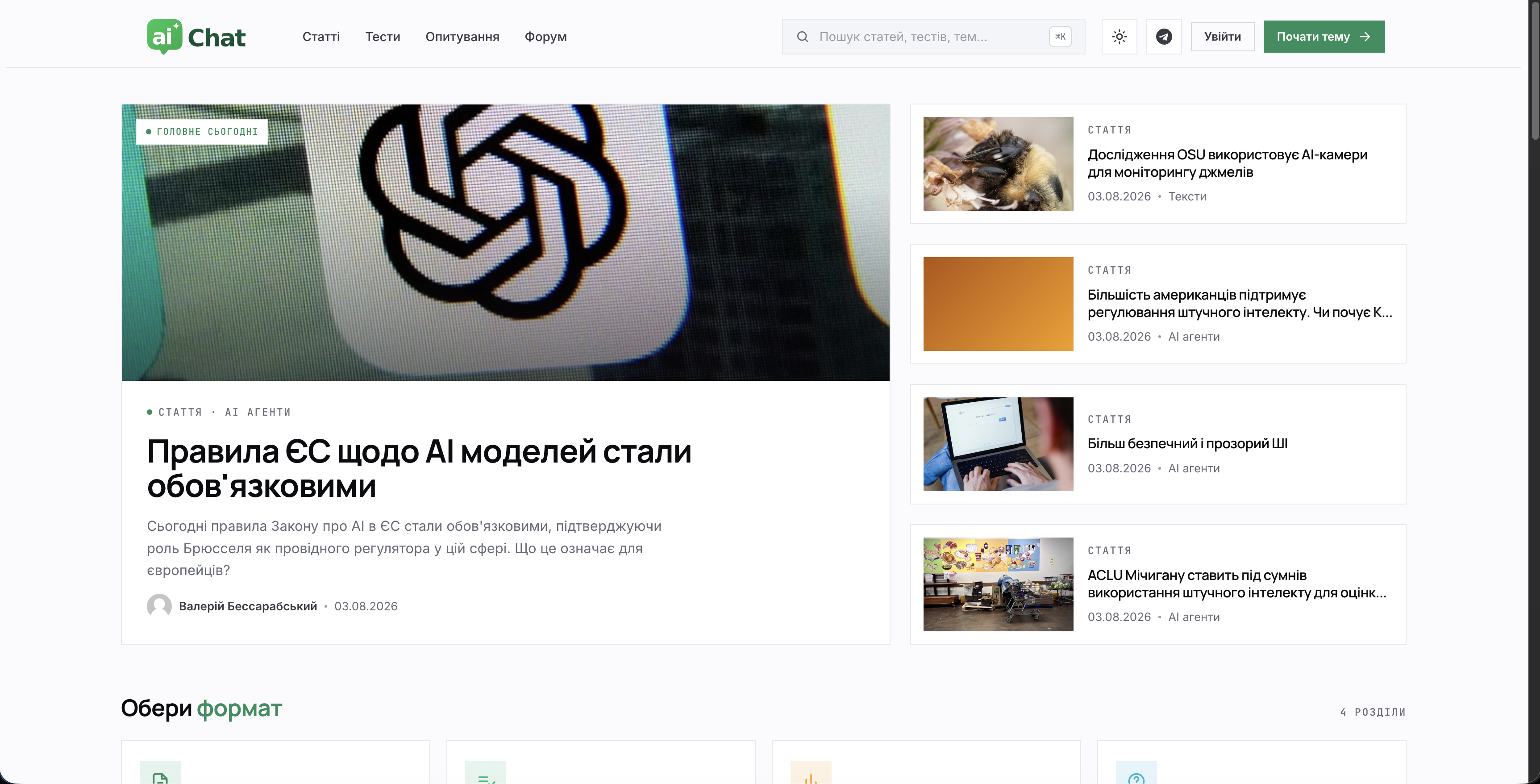Open the featured OpenAI logo image
This screenshot has width=1540, height=784.
(x=505, y=242)
